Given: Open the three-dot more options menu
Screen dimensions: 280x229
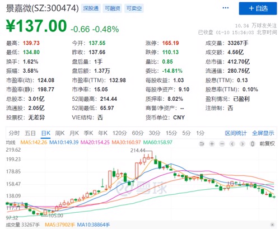Looking at the screenshot, I should coord(226,8).
